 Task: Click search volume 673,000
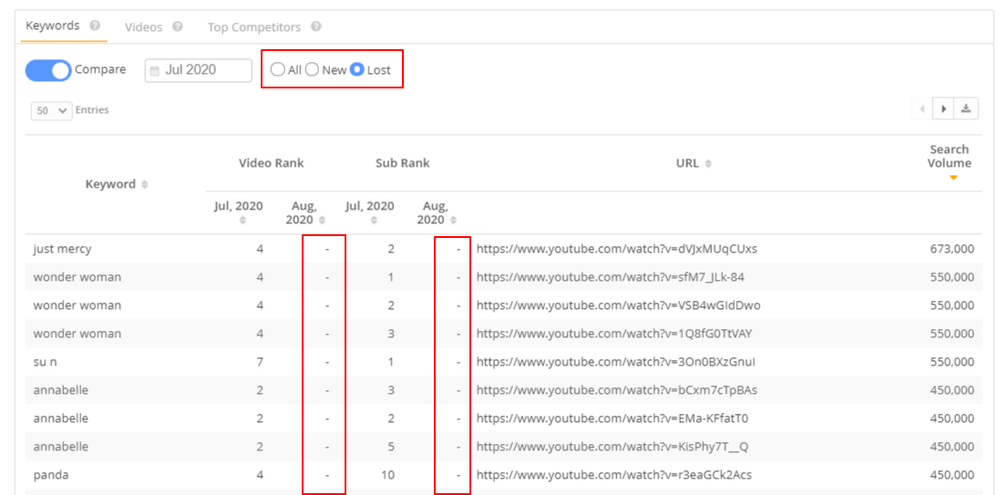(x=952, y=249)
